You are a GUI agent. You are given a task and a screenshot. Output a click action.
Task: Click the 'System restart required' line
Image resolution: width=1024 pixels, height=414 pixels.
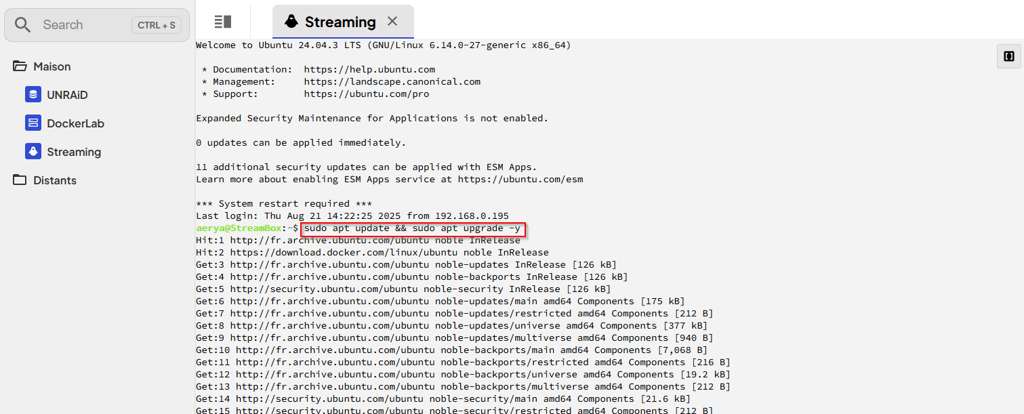coord(284,203)
